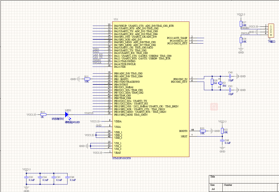Screen dimensions: 279x192
Task: Click the VCC3.3 label above R52
Action: point(222,122)
